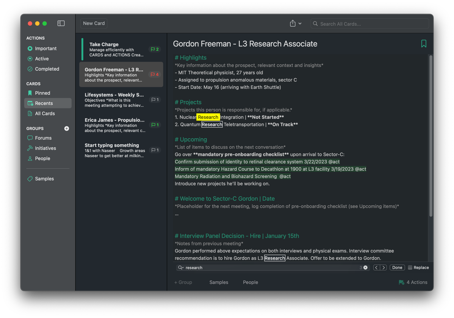The height and width of the screenshot is (318, 454).
Task: Select the Gordon Freeman card in list
Action: click(x=121, y=74)
